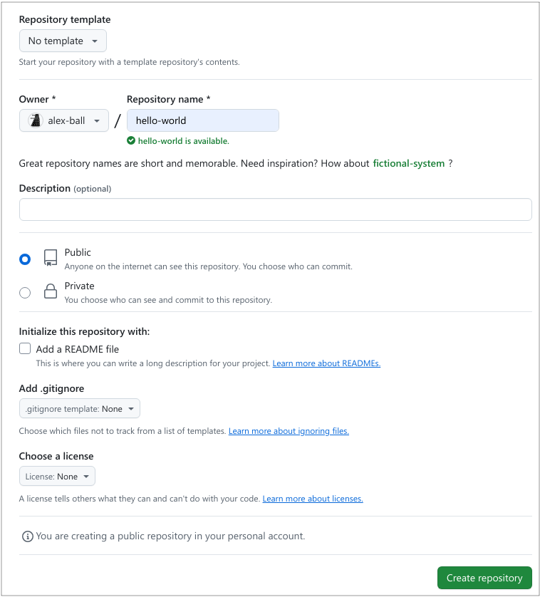Click the private repository lock icon
Viewport: 540px width, 597px height.
pos(50,291)
